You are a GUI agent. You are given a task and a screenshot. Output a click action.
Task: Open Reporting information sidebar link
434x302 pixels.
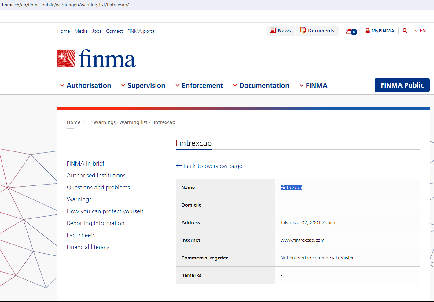96,223
